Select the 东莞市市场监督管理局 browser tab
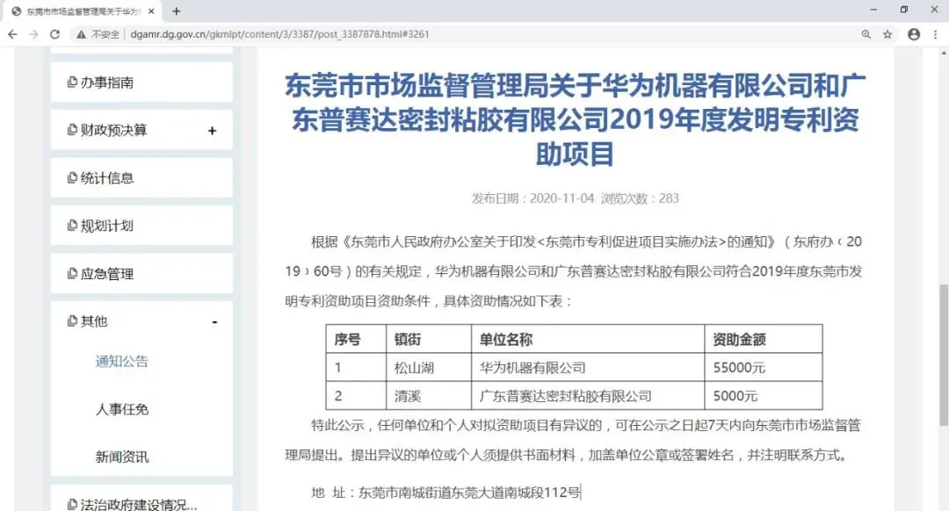The width and height of the screenshot is (949, 511). pyautogui.click(x=83, y=11)
